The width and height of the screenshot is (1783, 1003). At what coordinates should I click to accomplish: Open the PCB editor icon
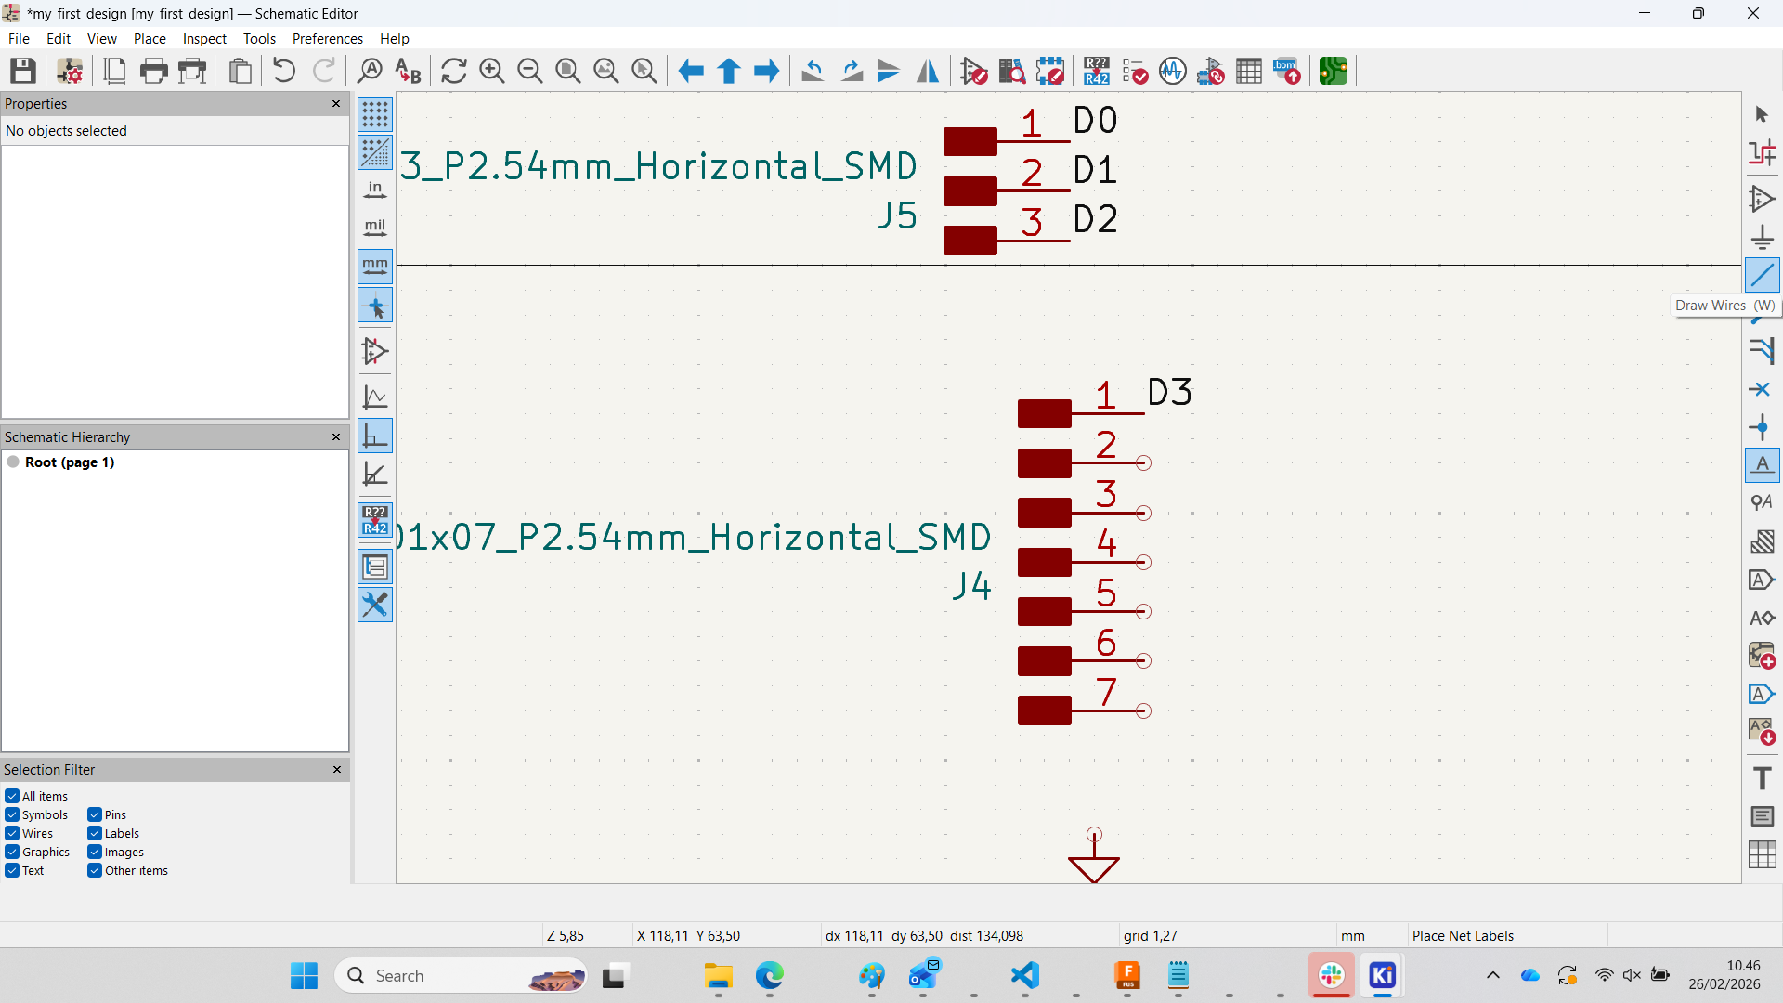click(x=1334, y=71)
